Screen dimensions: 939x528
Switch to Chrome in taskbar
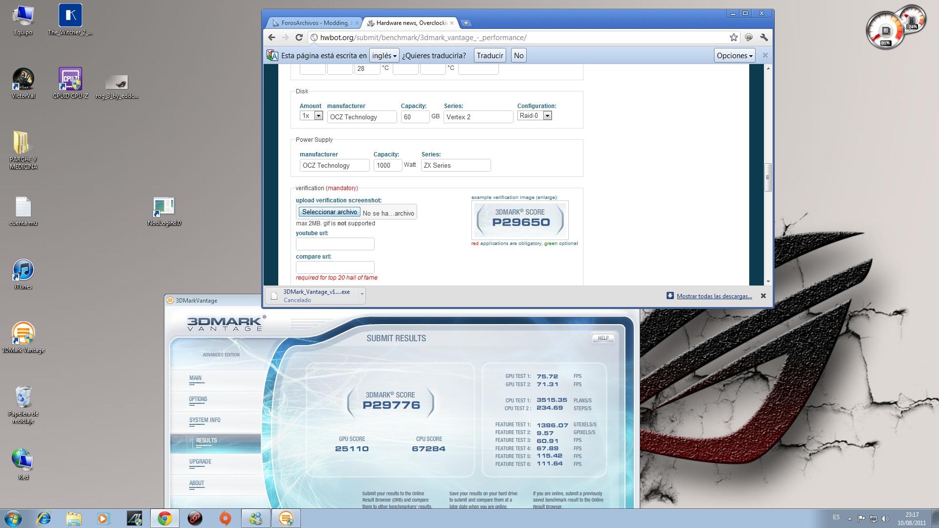pyautogui.click(x=165, y=518)
